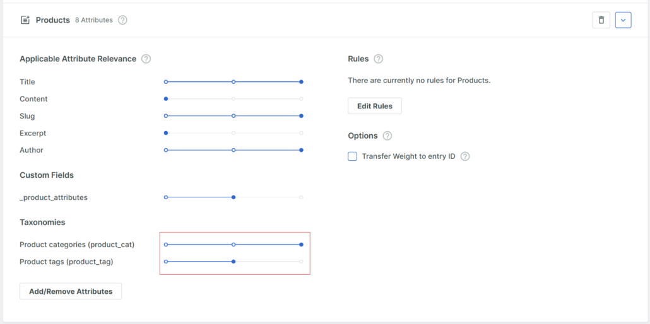Viewport: 650px width, 324px height.
Task: Click the Custom Fields heading
Action: tap(47, 175)
